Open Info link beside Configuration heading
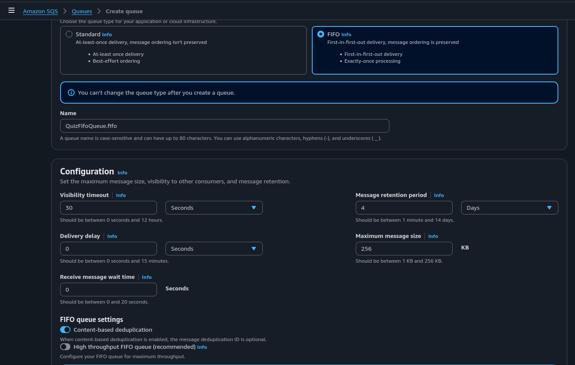 click(122, 173)
